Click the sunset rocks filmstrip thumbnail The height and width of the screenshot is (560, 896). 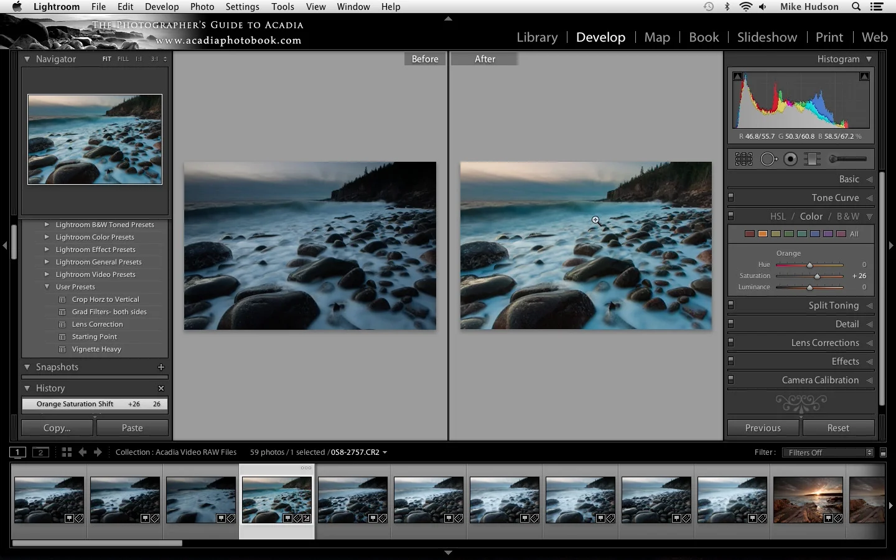coord(808,500)
